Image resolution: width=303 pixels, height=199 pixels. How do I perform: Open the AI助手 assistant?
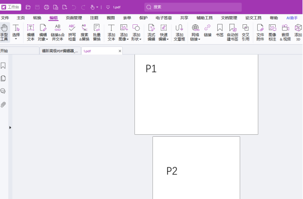pyautogui.click(x=292, y=18)
